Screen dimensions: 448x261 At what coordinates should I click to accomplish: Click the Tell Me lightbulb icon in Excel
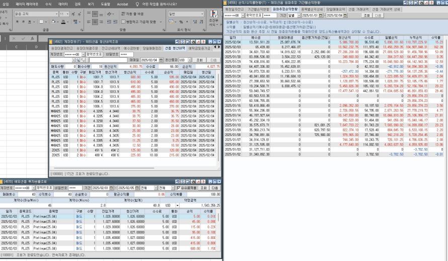(x=137, y=5)
